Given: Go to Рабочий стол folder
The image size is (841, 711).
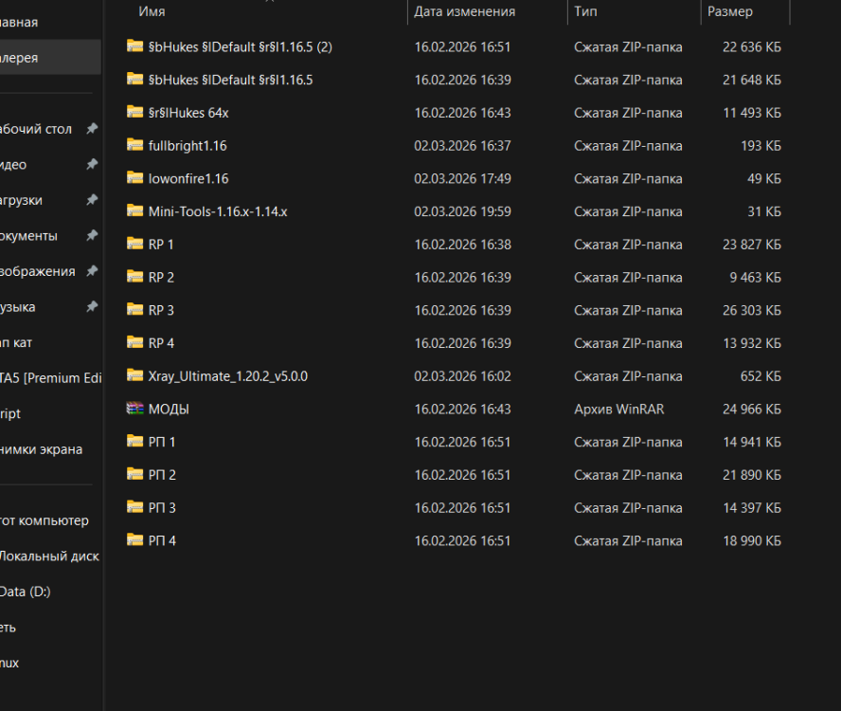Looking at the screenshot, I should (x=35, y=129).
